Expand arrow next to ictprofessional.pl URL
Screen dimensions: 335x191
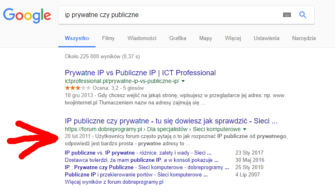[x=183, y=81]
